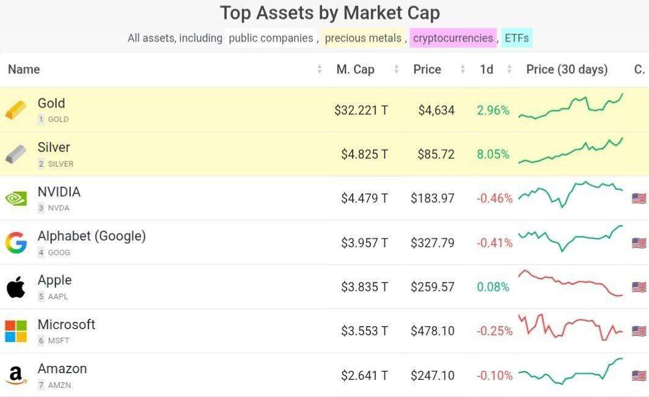Screen dimensions: 649x397
Task: Sort the table by Name column
Action: click(x=24, y=70)
